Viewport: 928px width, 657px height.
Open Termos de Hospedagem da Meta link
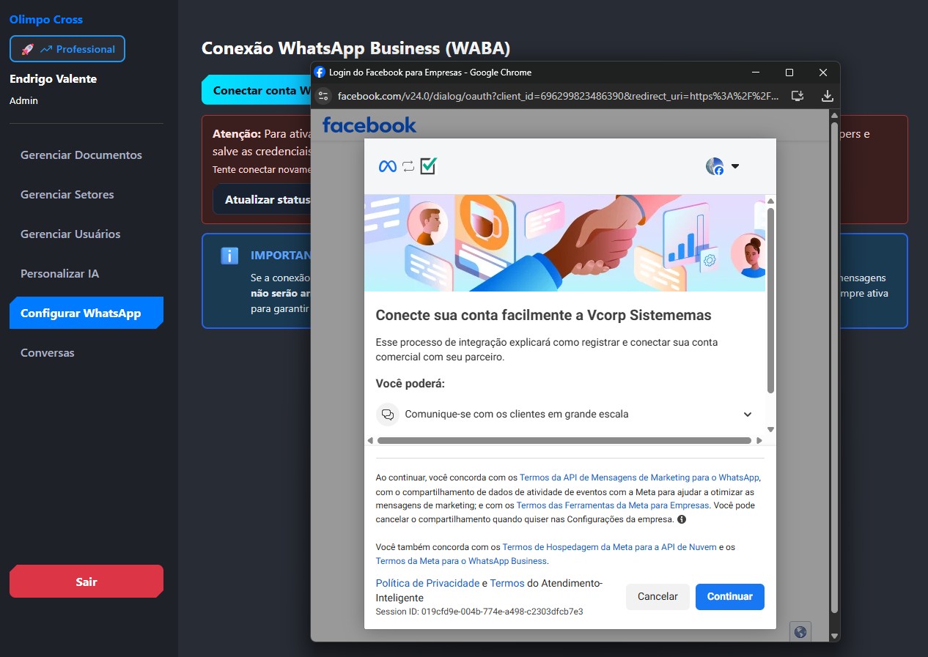coord(610,547)
